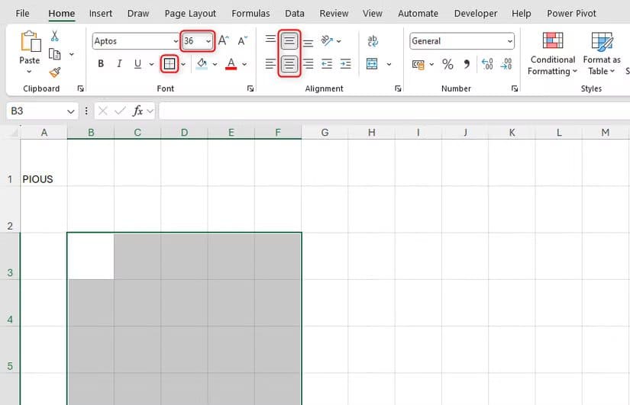The height and width of the screenshot is (405, 630).
Task: Switch to the Formulas tab
Action: [x=250, y=13]
